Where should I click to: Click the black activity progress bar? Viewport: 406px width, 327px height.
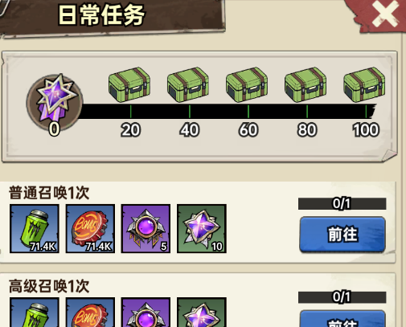pyautogui.click(x=228, y=112)
